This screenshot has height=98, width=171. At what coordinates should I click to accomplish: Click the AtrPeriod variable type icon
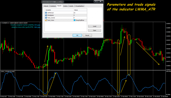point(46,13)
